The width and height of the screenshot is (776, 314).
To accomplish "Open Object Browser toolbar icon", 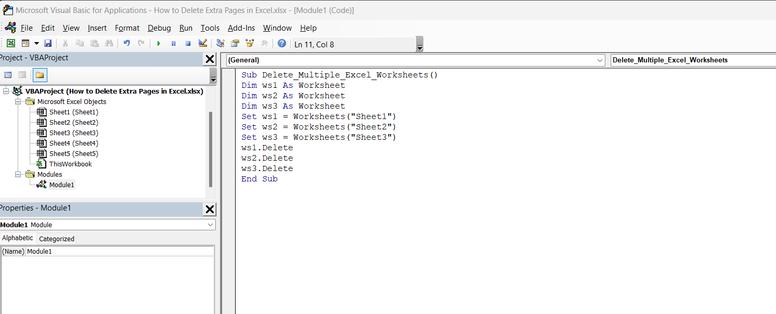I will point(250,44).
